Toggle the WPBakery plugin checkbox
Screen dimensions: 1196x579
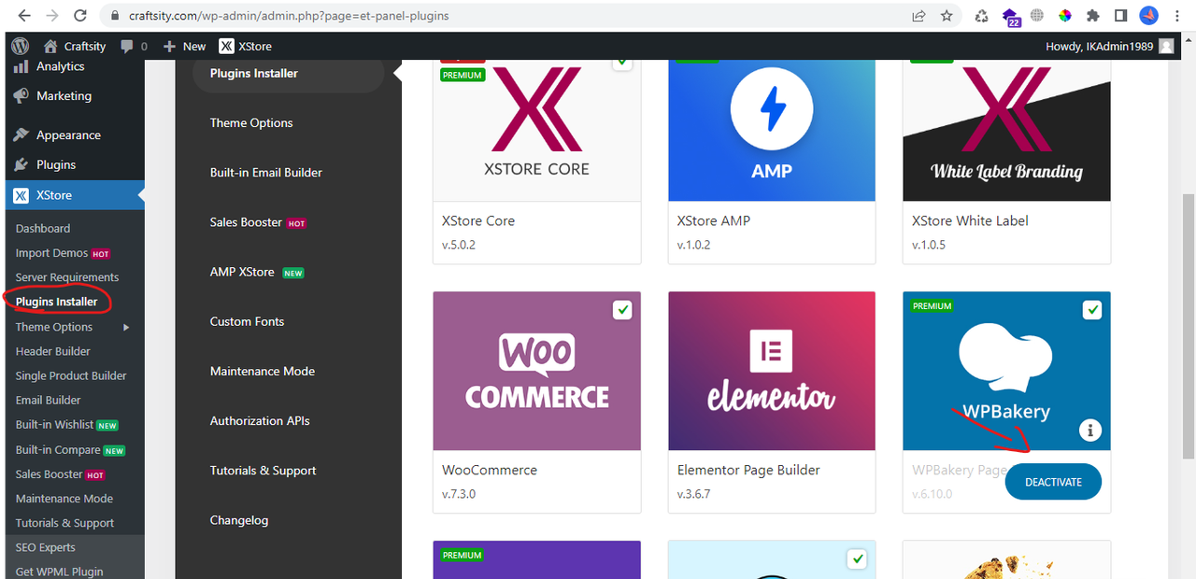tap(1091, 310)
